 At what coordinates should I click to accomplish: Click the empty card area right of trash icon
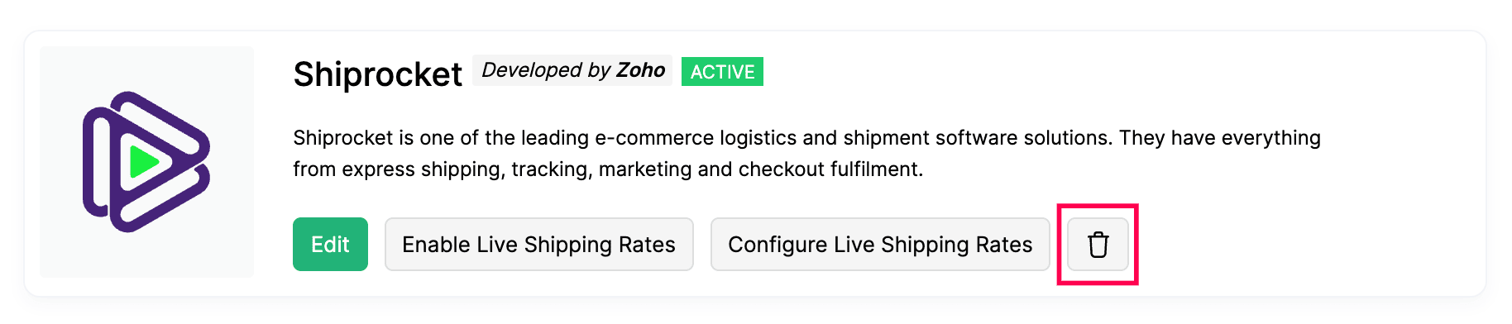[x=1307, y=245]
